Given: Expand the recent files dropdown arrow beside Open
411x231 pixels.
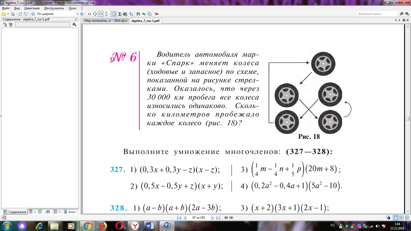Looking at the screenshot, I should coord(8,14).
